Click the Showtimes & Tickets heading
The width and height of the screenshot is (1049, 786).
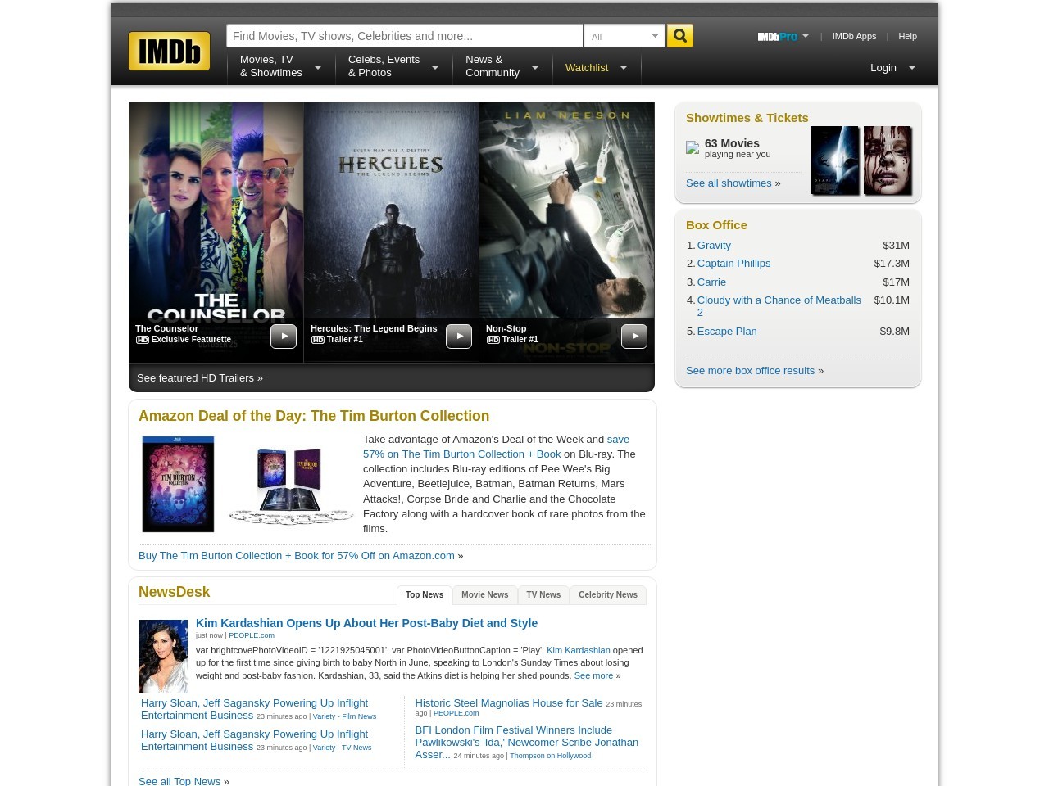pos(747,118)
